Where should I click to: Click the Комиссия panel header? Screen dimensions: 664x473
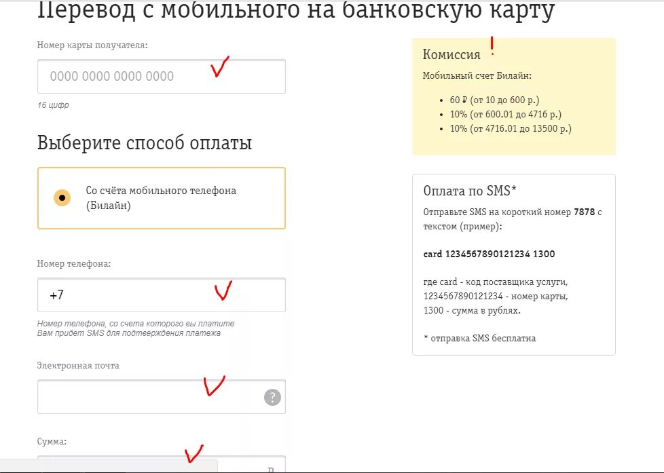pos(450,53)
